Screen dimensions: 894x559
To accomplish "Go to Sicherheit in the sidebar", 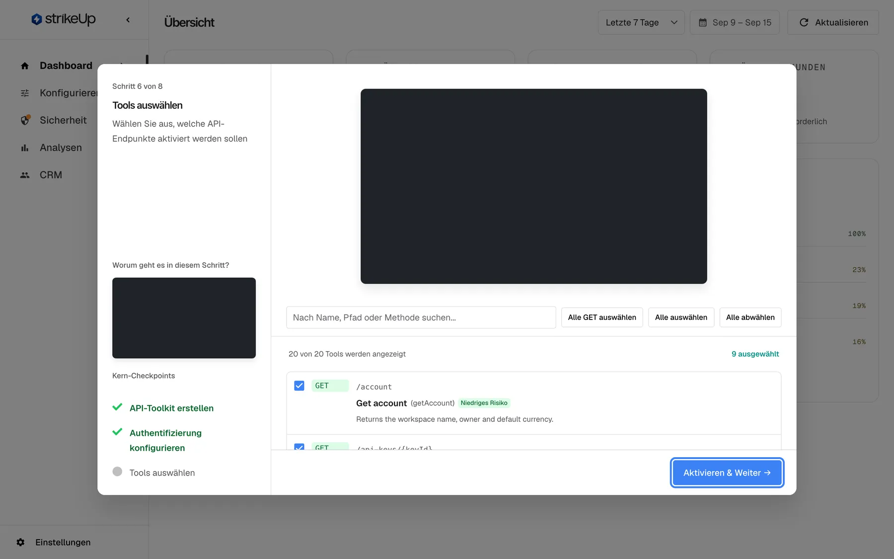I will [63, 120].
